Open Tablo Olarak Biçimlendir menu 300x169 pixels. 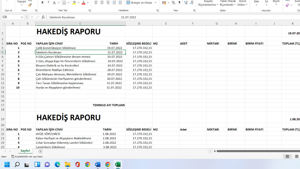(x=228, y=3)
